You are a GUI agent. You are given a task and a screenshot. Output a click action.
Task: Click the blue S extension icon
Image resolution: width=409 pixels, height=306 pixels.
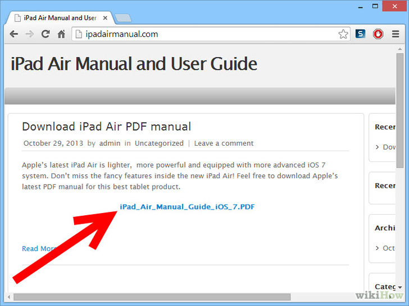360,34
